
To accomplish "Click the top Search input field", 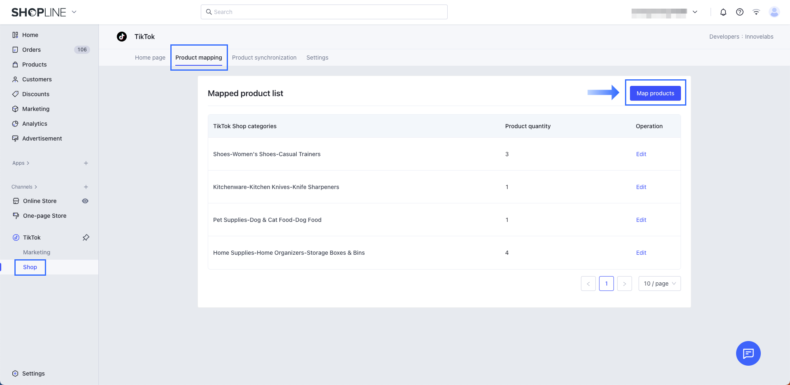I will [324, 12].
